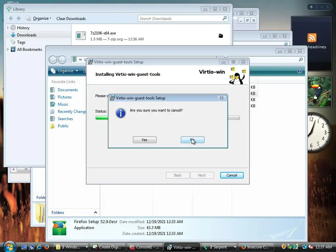Click the taskbar clock 12:37 AM
Screen dimensions: 336x252
pos(323,247)
